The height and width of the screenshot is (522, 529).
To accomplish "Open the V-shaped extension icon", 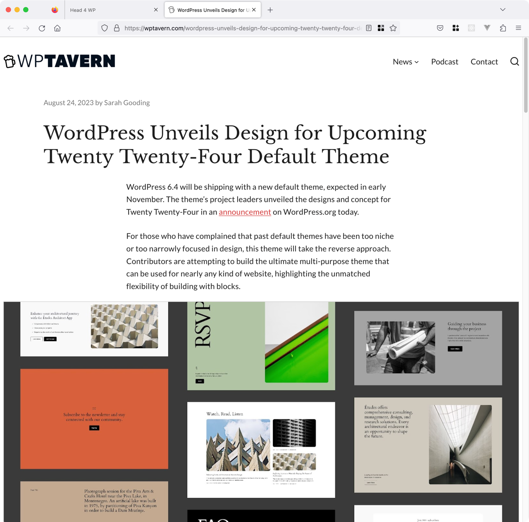I will (487, 28).
